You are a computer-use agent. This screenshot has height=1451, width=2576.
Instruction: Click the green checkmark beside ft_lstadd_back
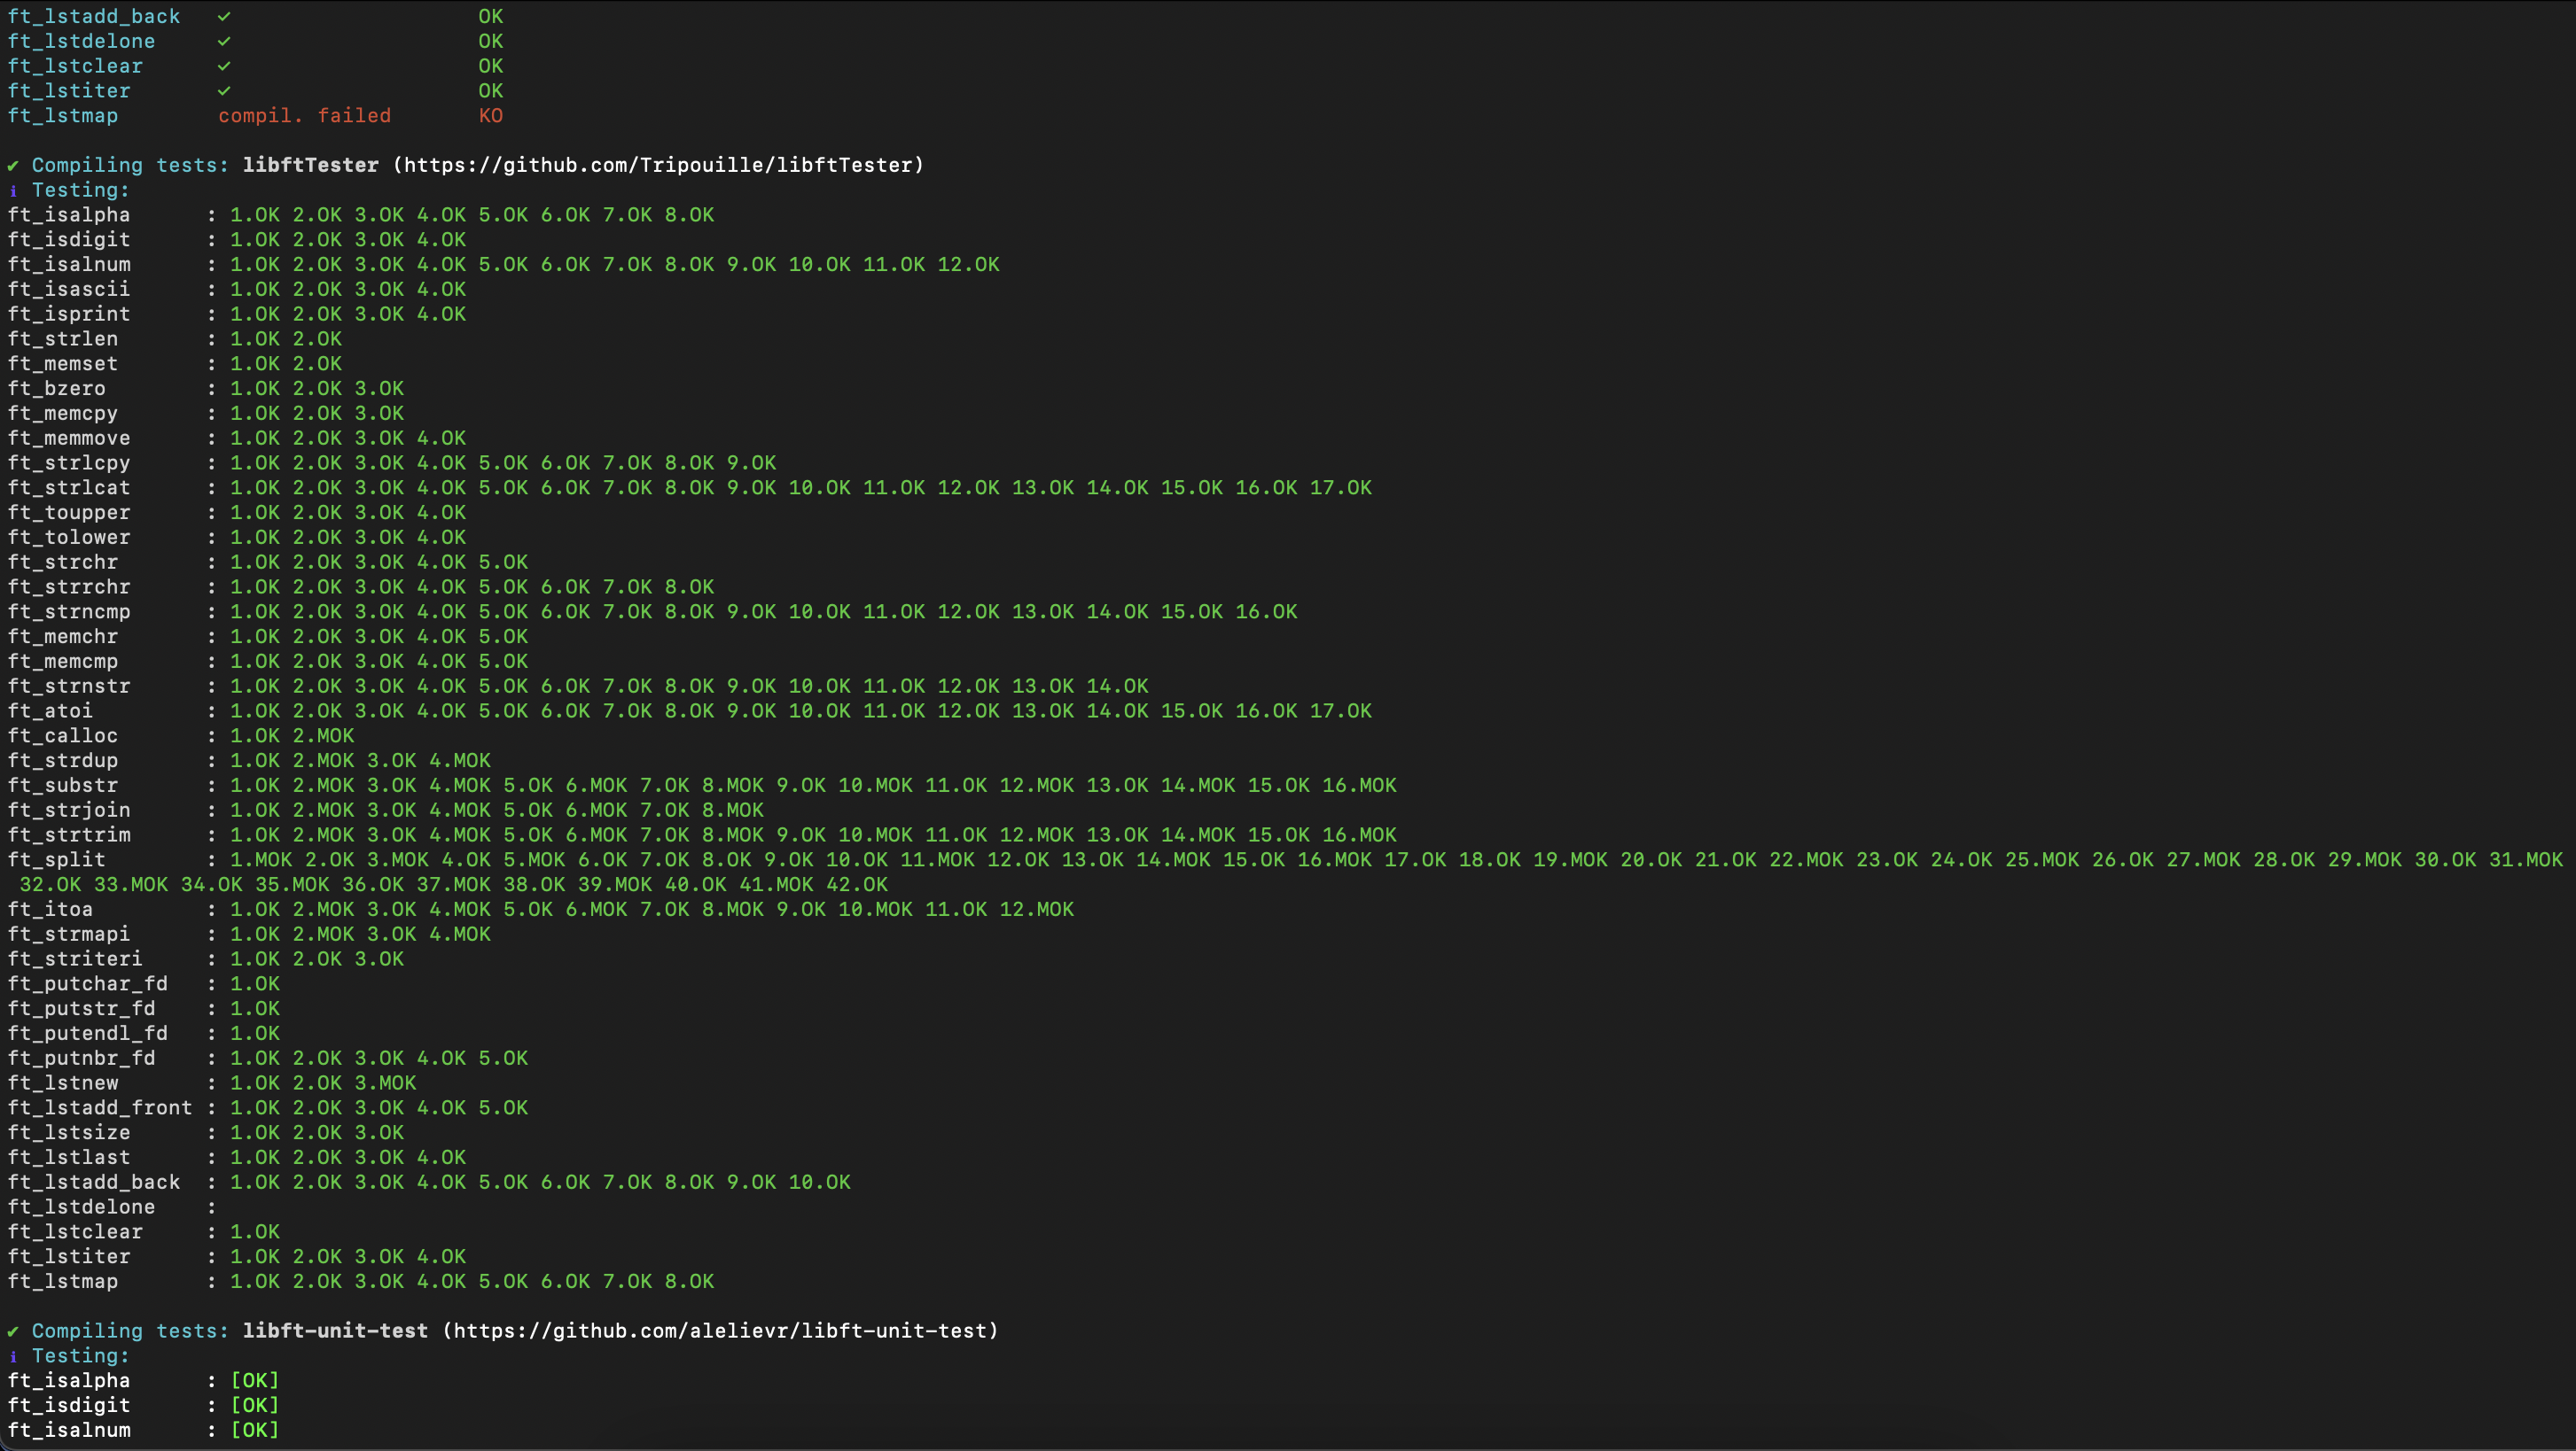coord(224,16)
